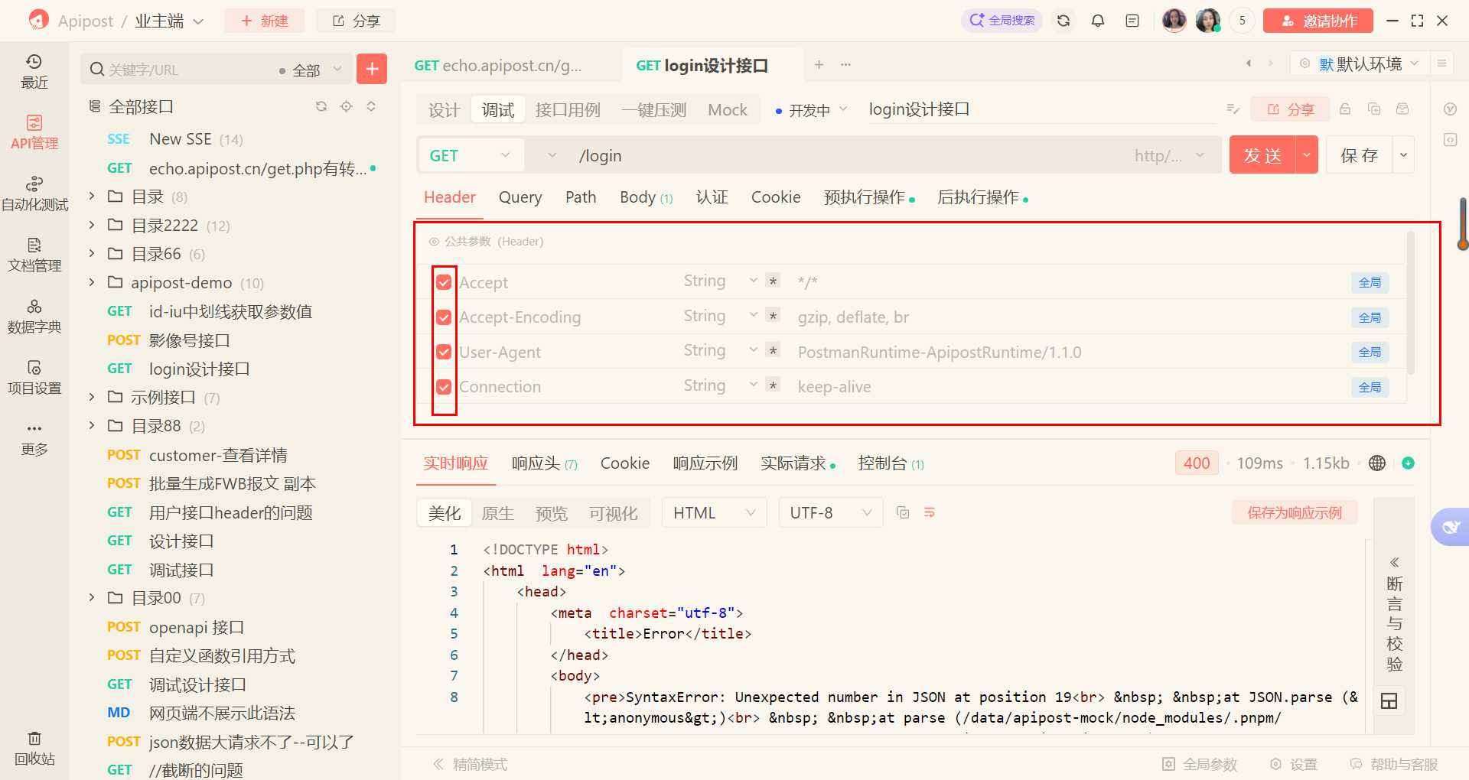Screen dimensions: 1469x780
Task: Click the red wrap-lines icon in response toolbar
Action: (x=930, y=512)
